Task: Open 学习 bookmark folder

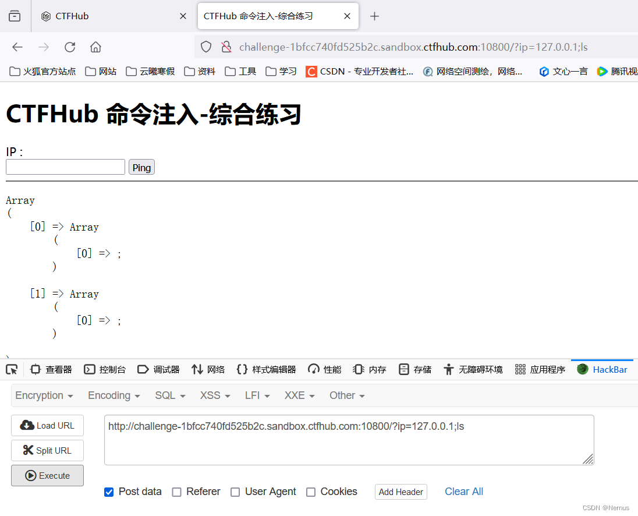Action: click(281, 72)
